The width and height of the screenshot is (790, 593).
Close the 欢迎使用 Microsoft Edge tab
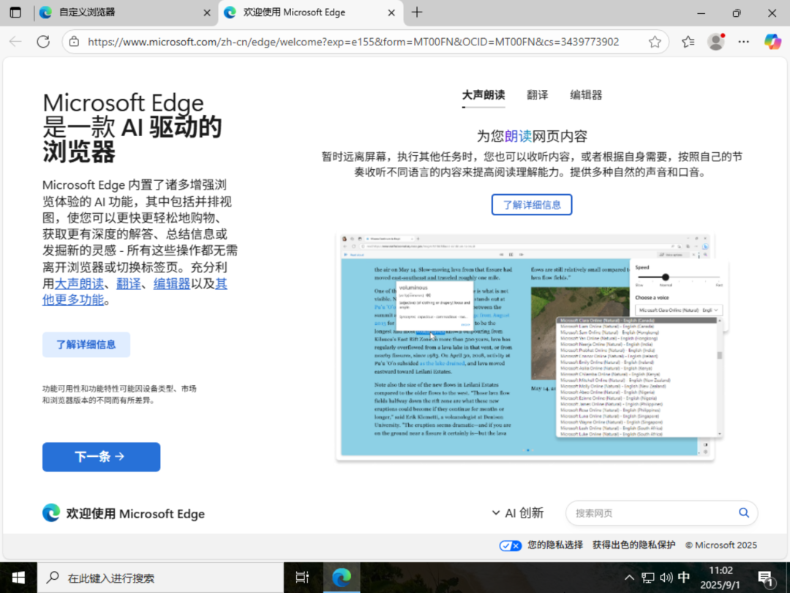391,13
